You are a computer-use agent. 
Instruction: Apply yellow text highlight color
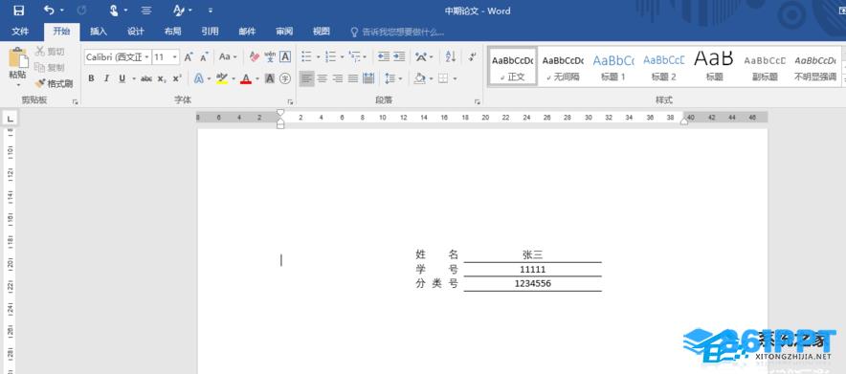point(222,78)
